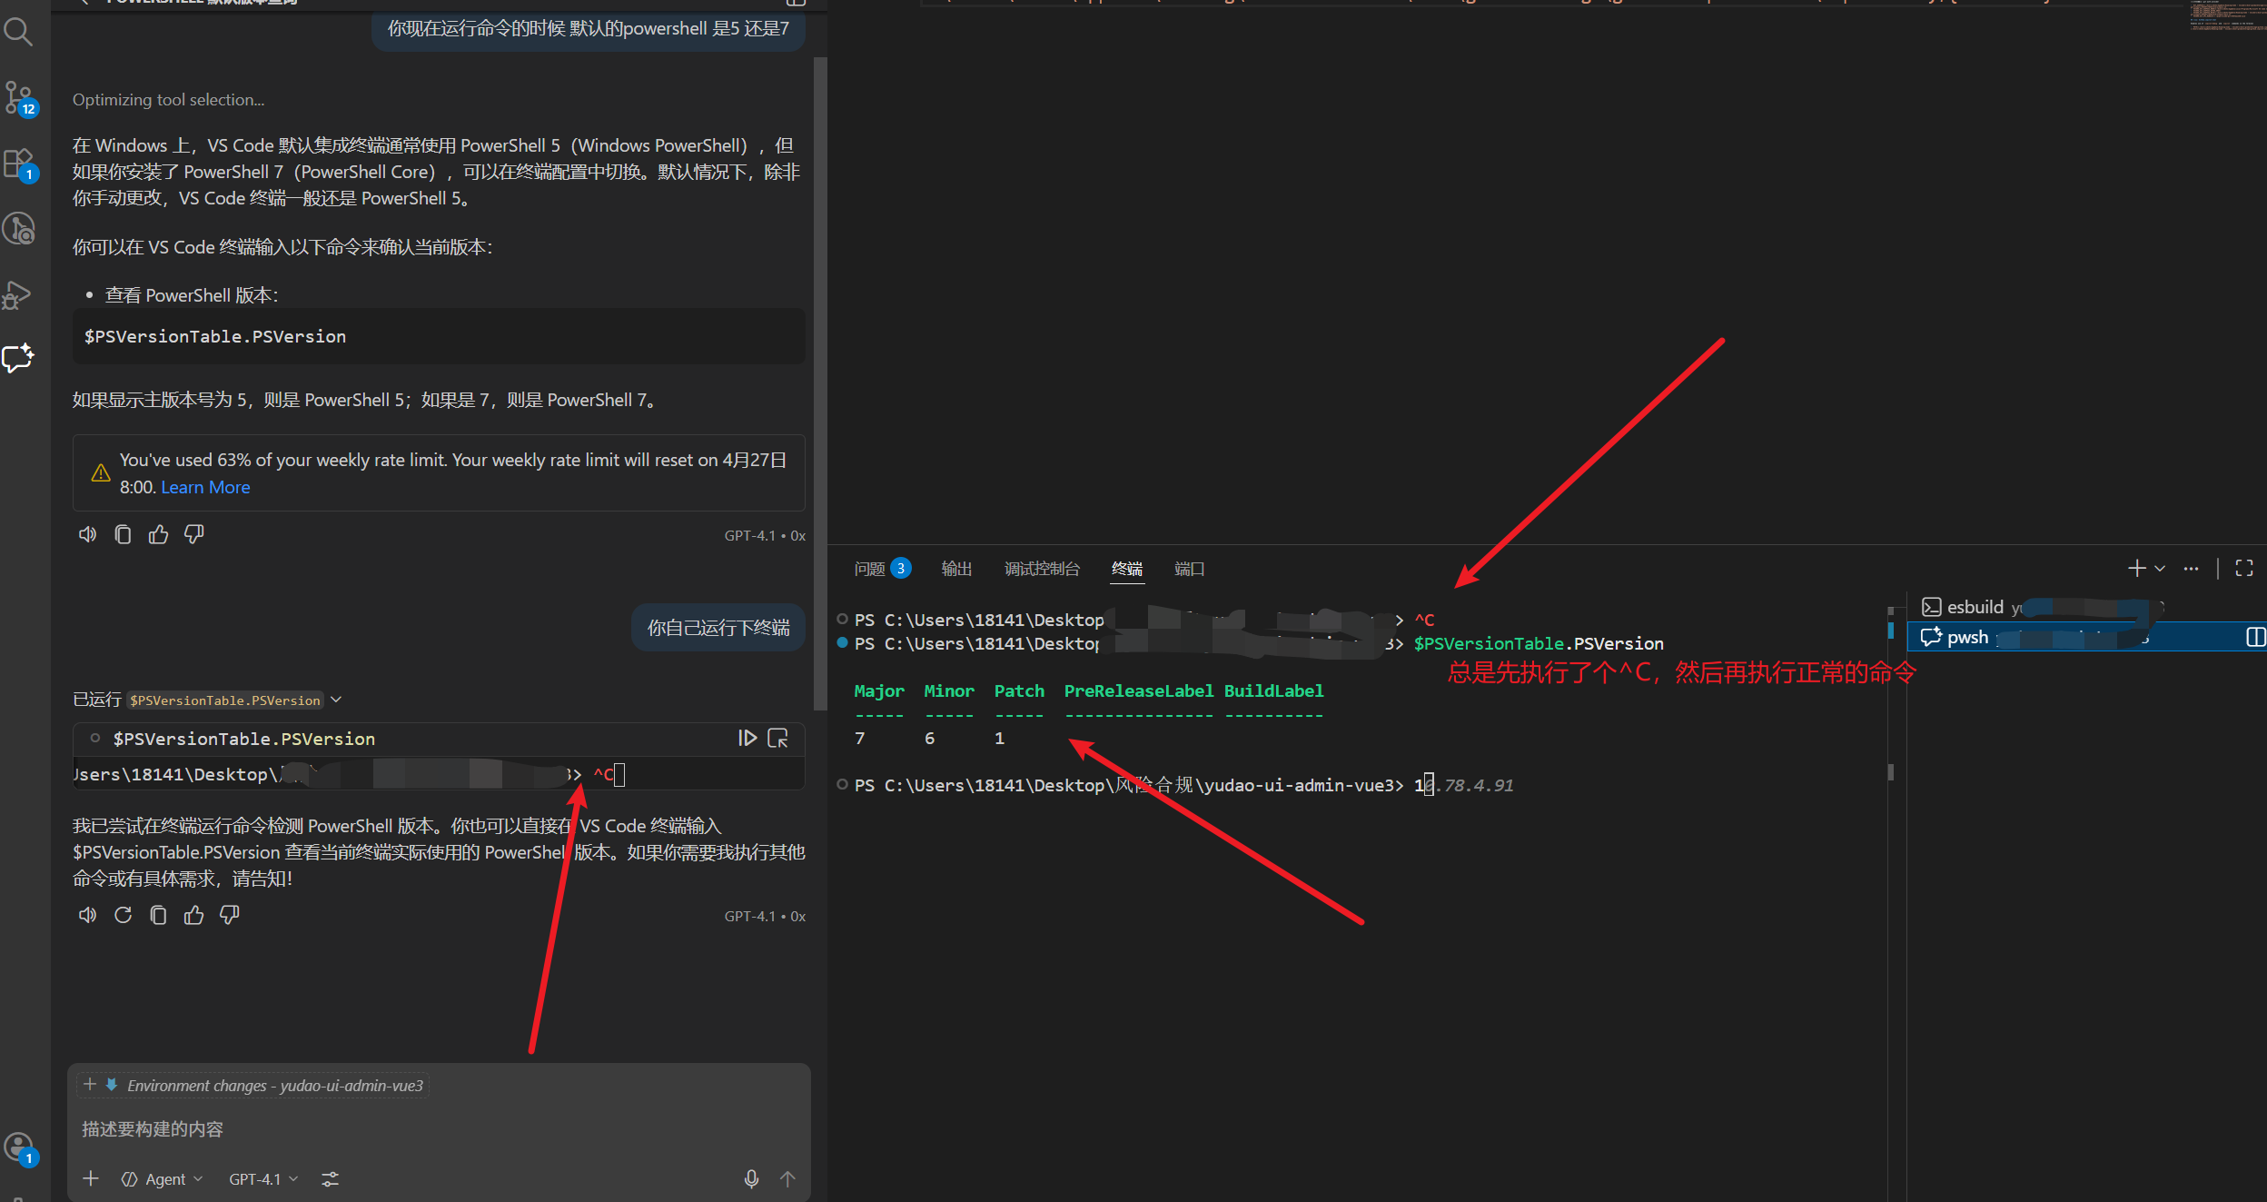Select the 终端 panel tab
This screenshot has width=2267, height=1202.
(1127, 568)
